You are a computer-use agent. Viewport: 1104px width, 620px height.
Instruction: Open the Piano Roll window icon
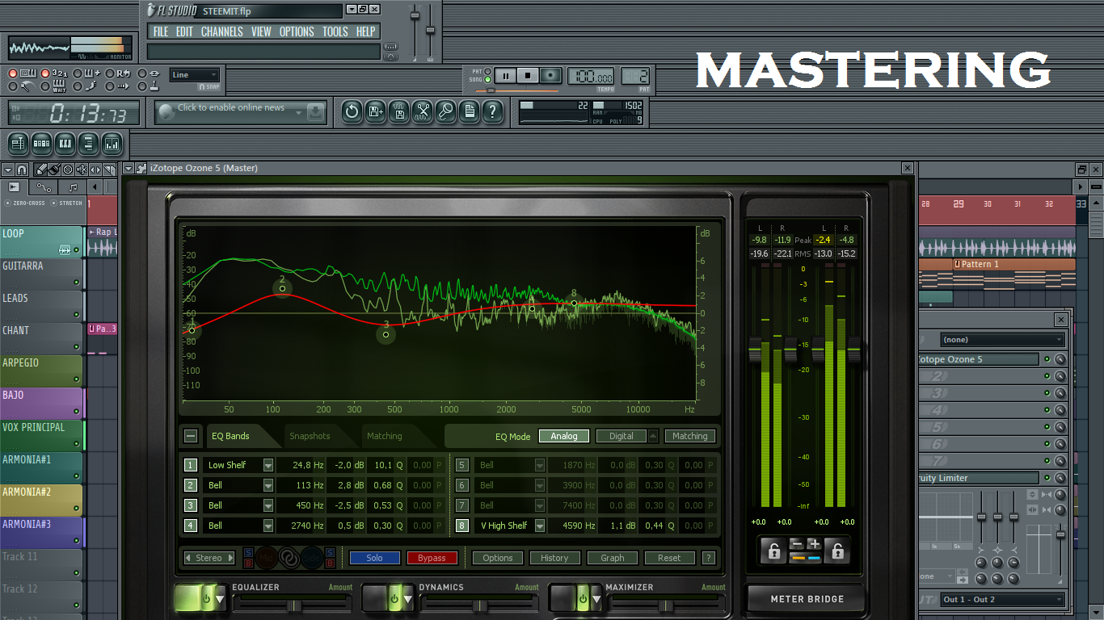(65, 145)
